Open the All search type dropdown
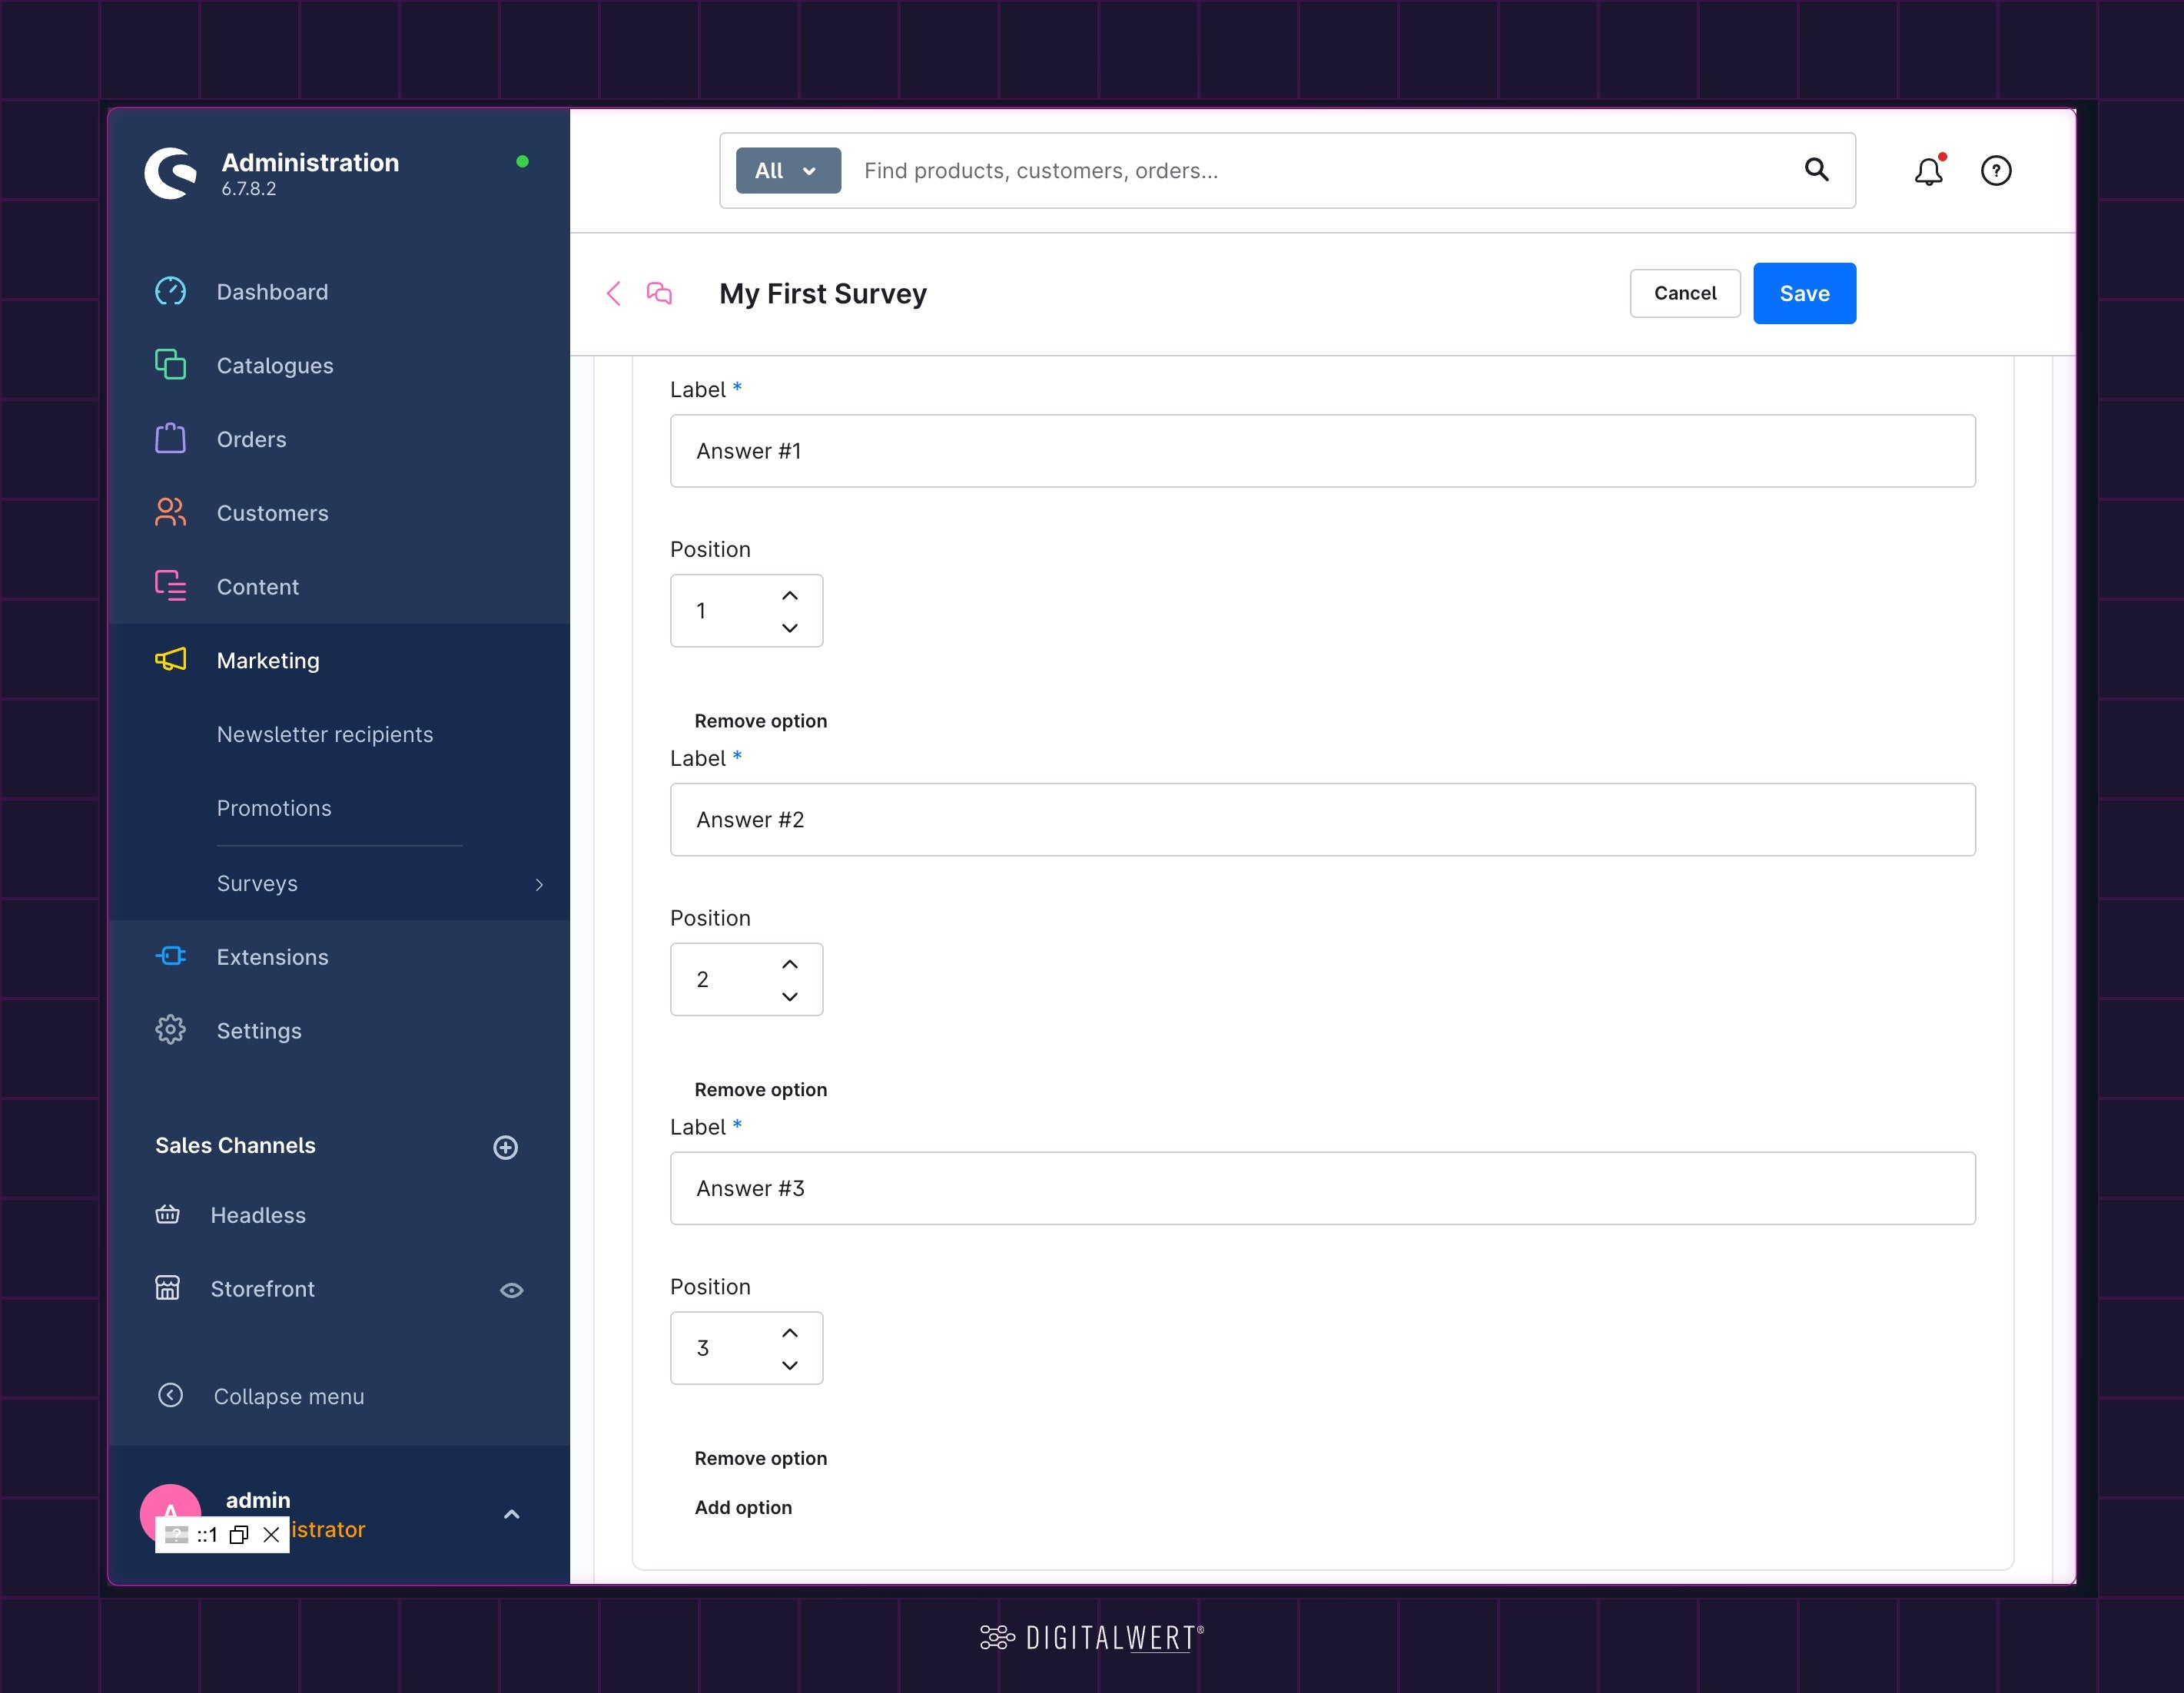Viewport: 2184px width, 1693px height. pos(788,171)
